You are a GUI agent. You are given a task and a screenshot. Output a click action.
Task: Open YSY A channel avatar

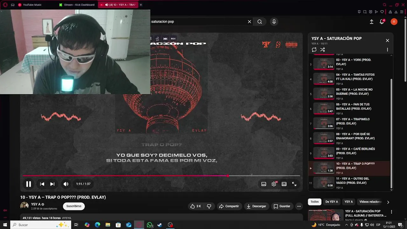click(24, 206)
